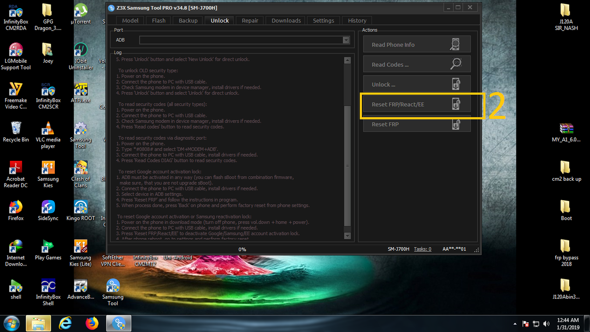Open the Recycle Bin icon
Screen dimensions: 590x332
tap(16, 132)
